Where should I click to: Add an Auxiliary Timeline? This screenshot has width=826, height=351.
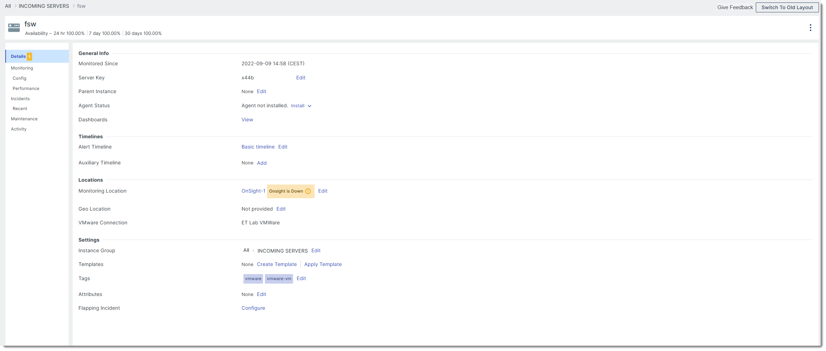tap(262, 163)
